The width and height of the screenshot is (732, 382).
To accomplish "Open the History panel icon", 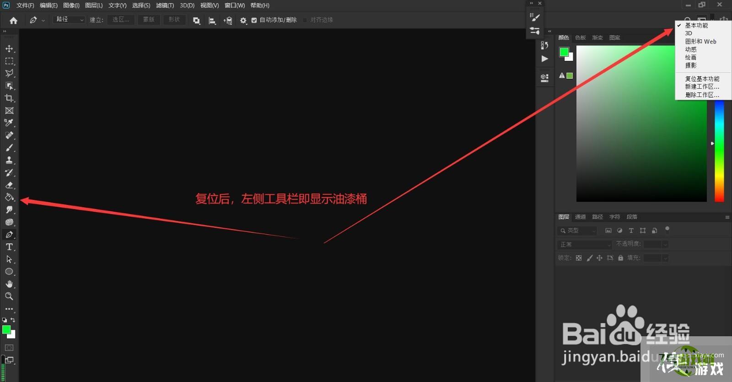I will click(544, 45).
